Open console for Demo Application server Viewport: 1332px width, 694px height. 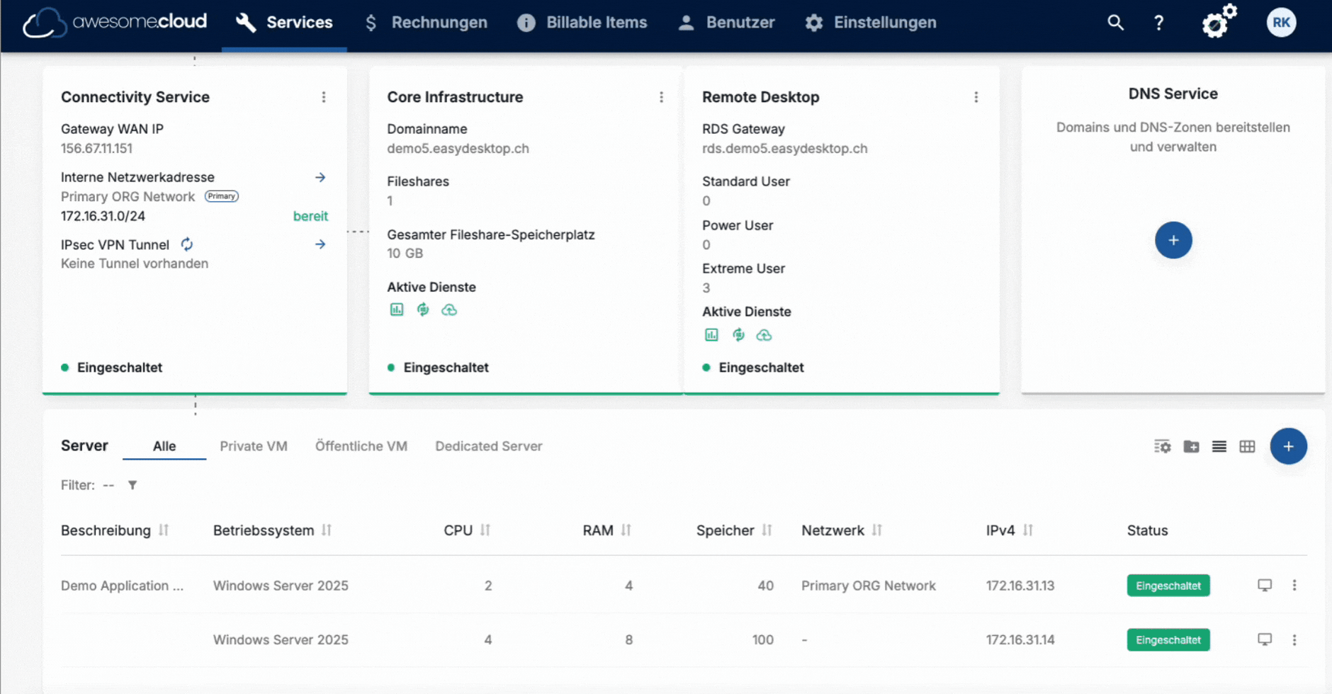tap(1265, 585)
